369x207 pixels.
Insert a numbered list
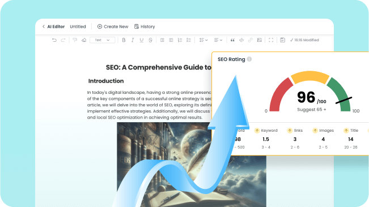click(180, 40)
